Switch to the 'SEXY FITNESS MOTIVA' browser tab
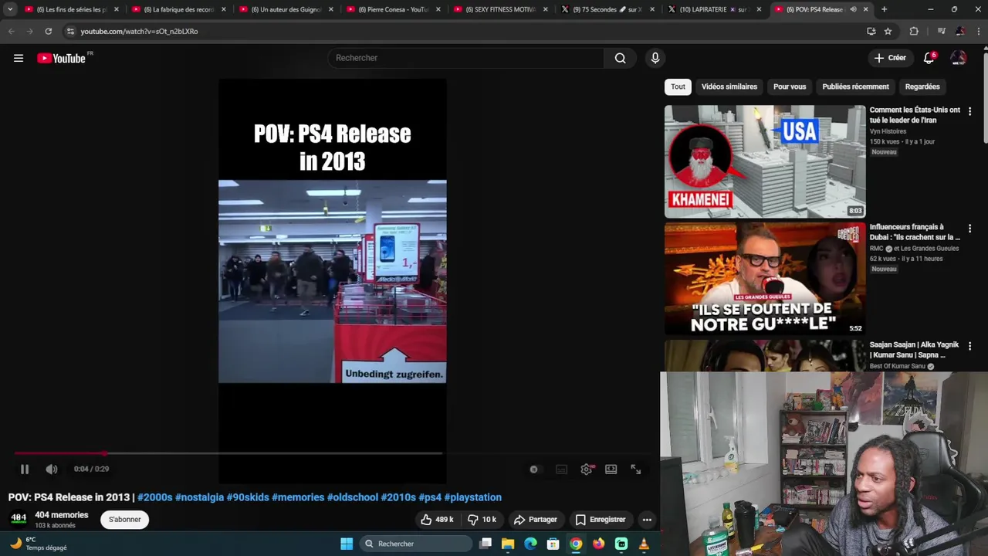This screenshot has height=556, width=988. point(495,9)
